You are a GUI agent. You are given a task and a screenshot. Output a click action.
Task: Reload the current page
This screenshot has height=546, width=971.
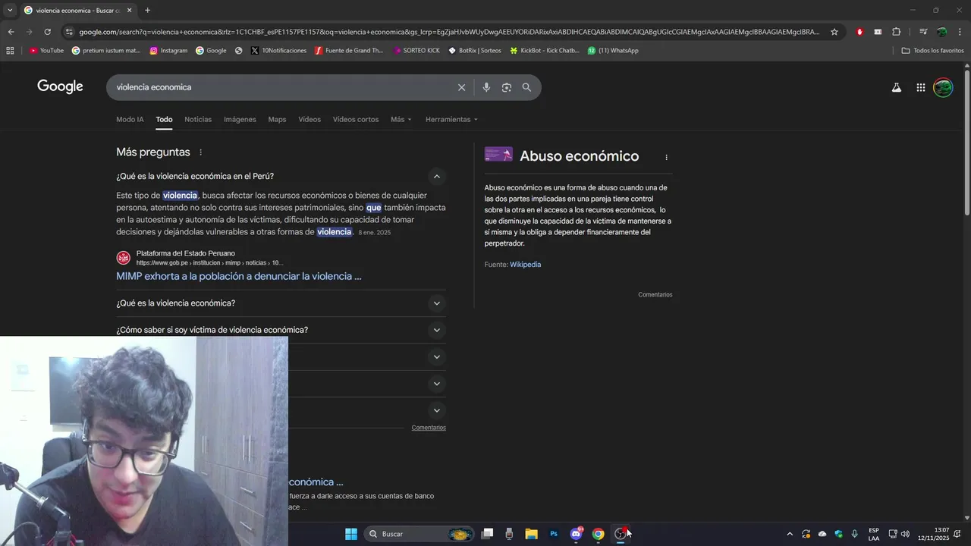click(47, 32)
